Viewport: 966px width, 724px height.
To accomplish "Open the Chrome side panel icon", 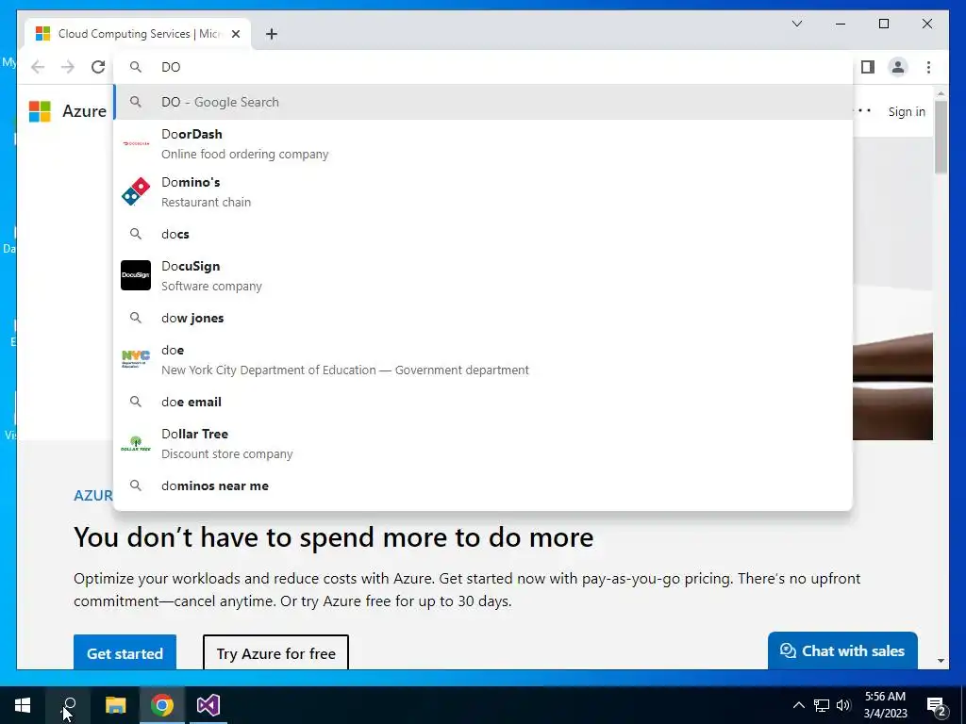I will (868, 67).
